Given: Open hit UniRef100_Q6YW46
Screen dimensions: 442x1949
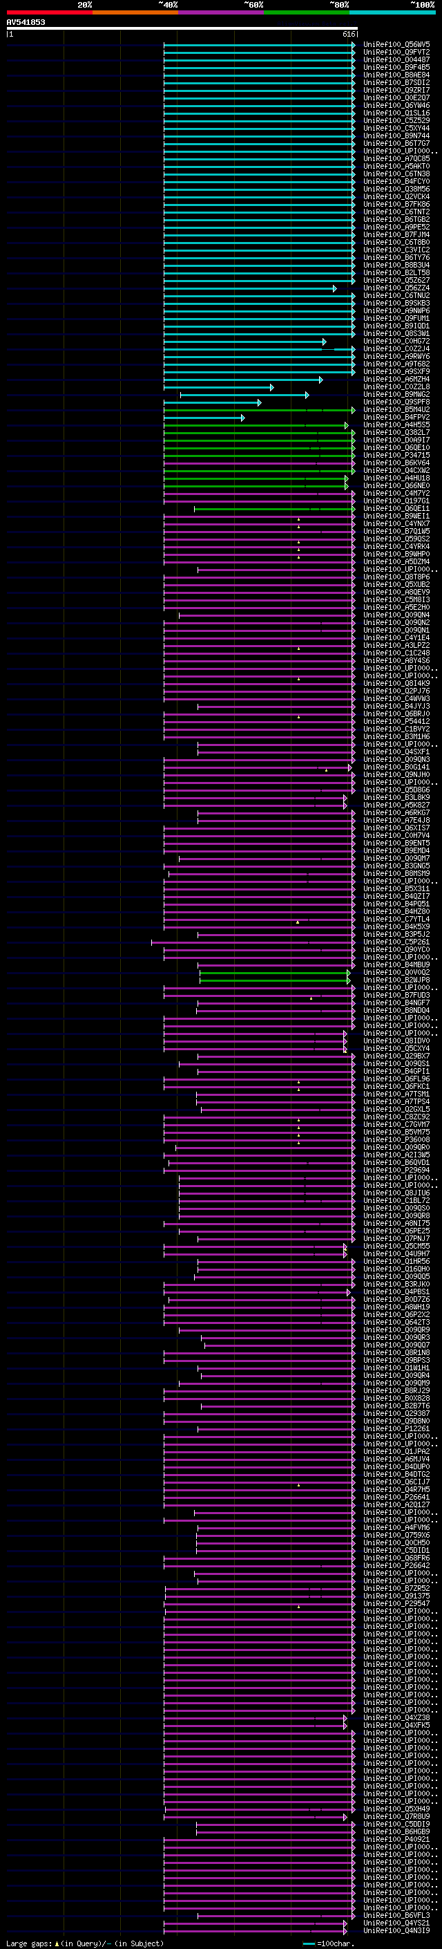Looking at the screenshot, I should [x=396, y=105].
